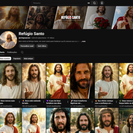133x133 pixels.
Task: Open options menu for 'A paz de Deus' short
Action: [68, 102]
